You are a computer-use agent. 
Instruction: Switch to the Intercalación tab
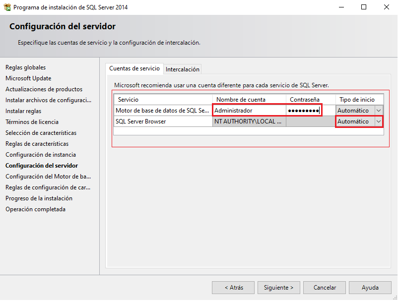click(182, 69)
